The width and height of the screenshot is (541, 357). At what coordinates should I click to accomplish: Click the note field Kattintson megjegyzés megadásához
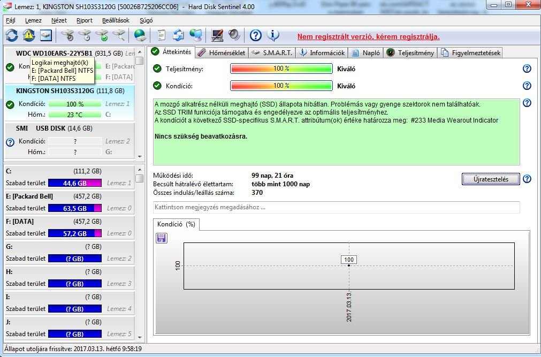click(337, 208)
